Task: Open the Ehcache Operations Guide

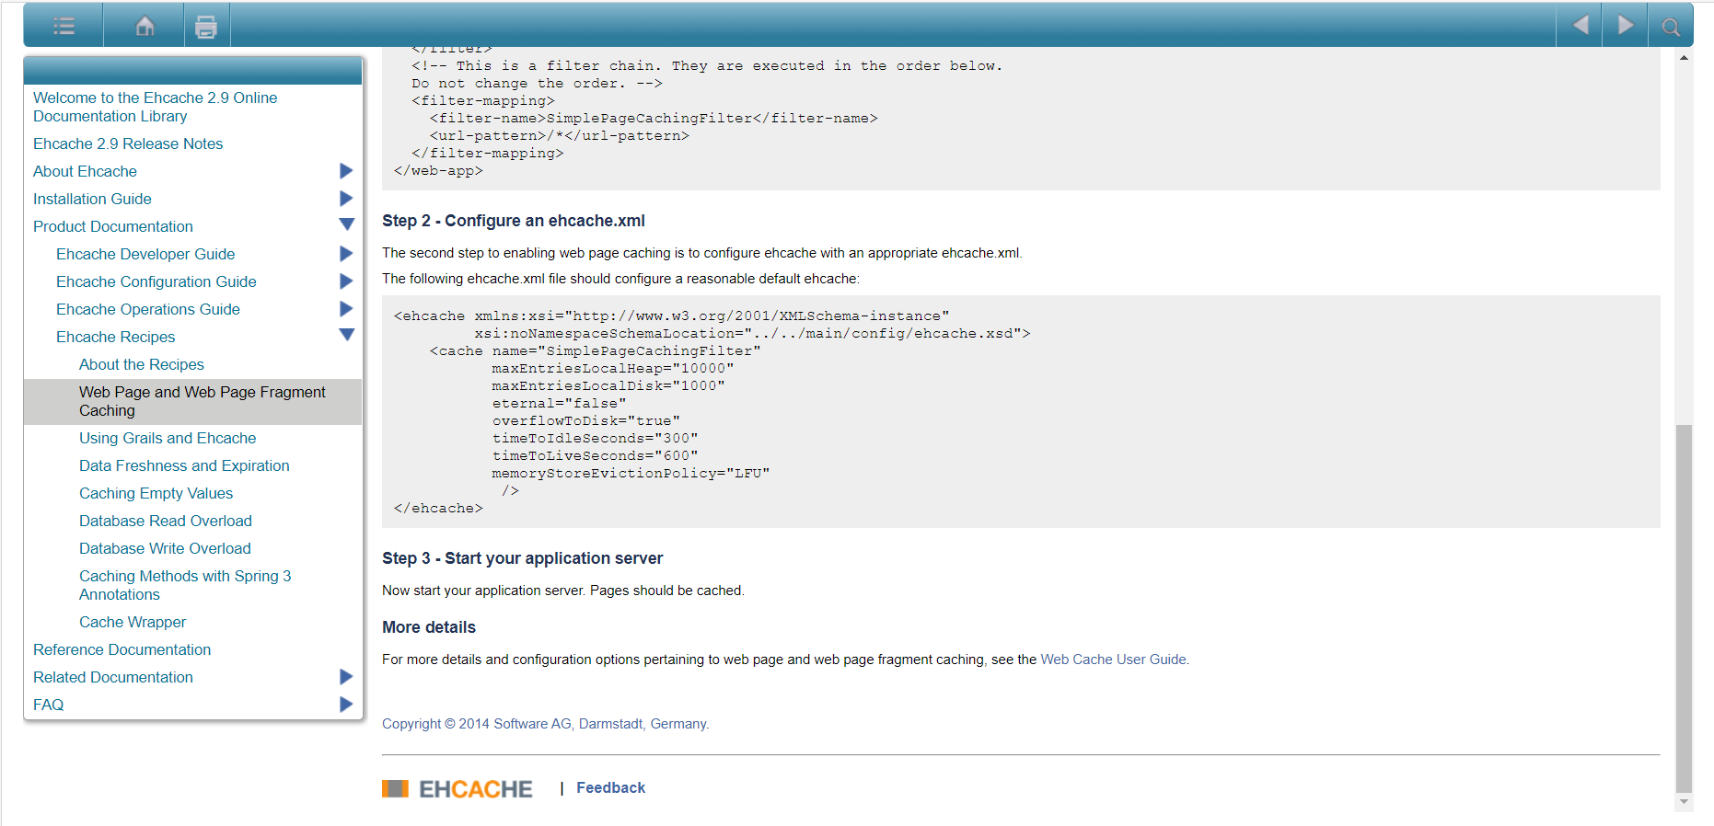Action: [x=148, y=309]
